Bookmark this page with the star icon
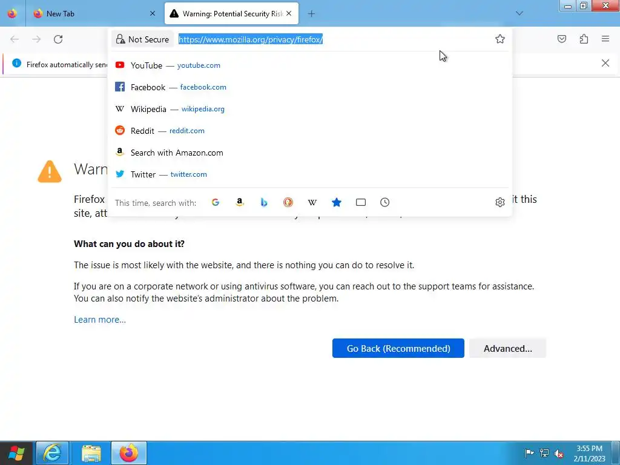 point(500,39)
